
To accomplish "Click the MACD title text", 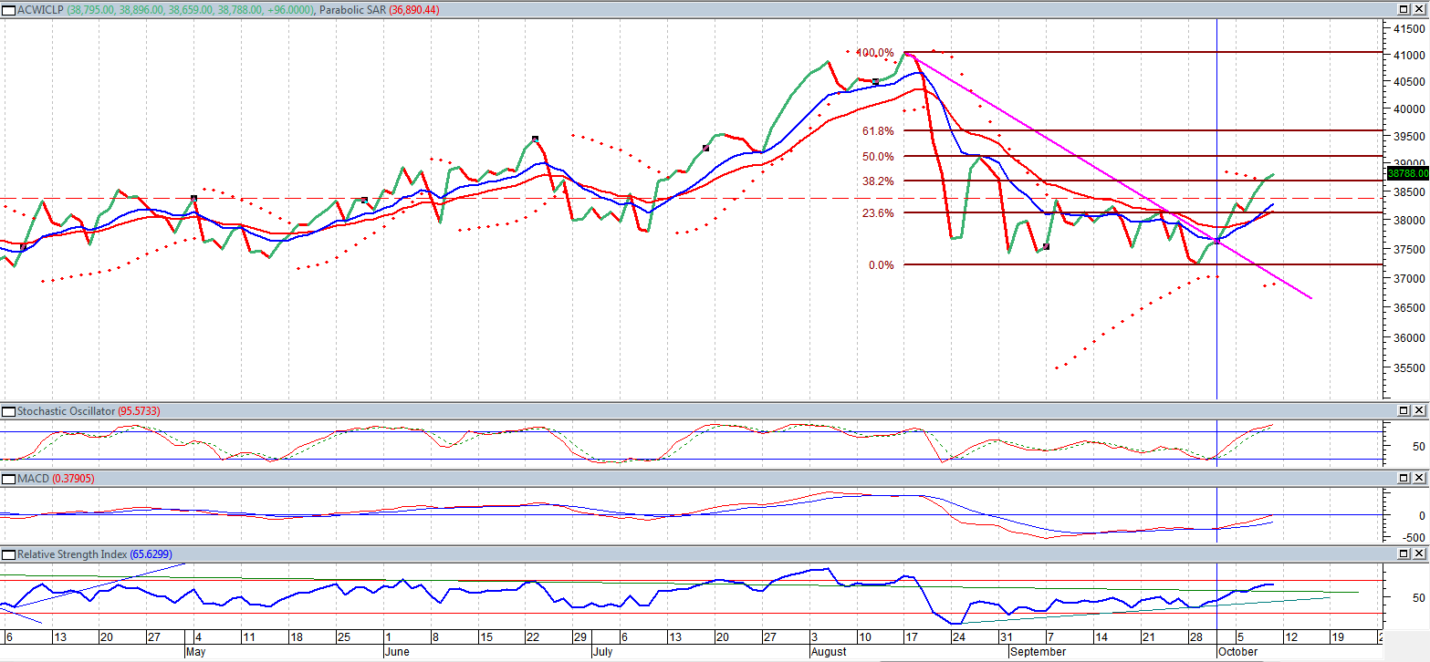I will point(32,479).
